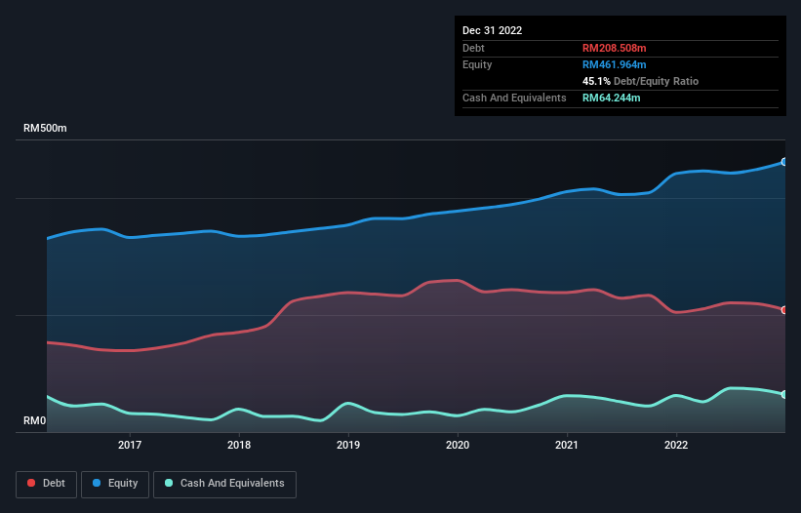Viewport: 801px width, 513px height.
Task: Click the 2018 x-axis label
Action: [239, 445]
